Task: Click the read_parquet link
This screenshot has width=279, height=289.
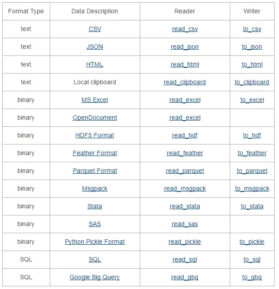Action: [x=185, y=171]
